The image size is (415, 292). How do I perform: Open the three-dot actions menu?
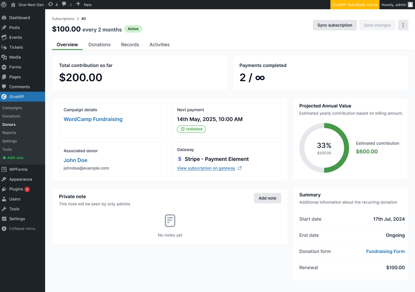click(x=403, y=25)
